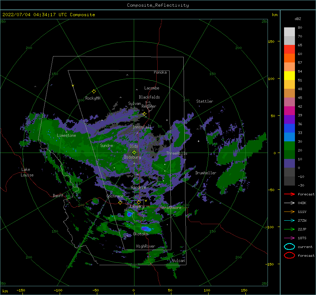Viewport: 316px width, 295px height.
Task: Click the Lake Louise label
Action: coord(27,172)
